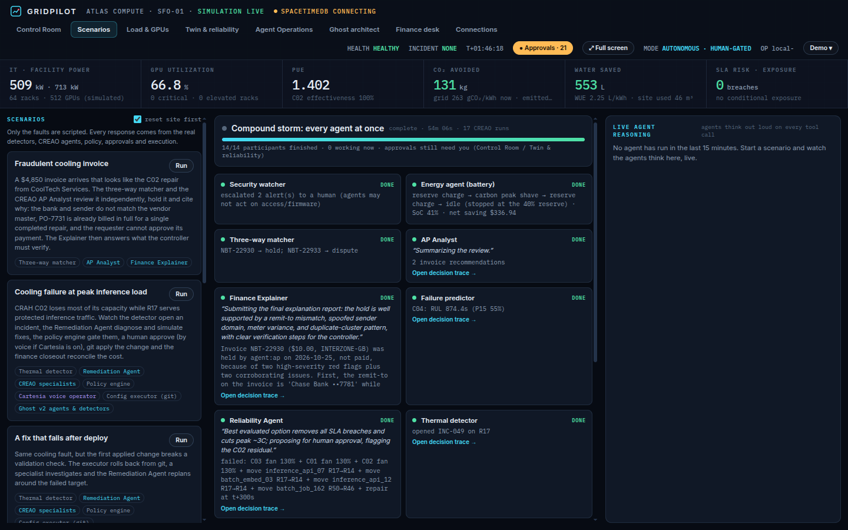Click the Three-way matcher card status dot
Viewport: 848px width, 530px height.
[x=223, y=240]
